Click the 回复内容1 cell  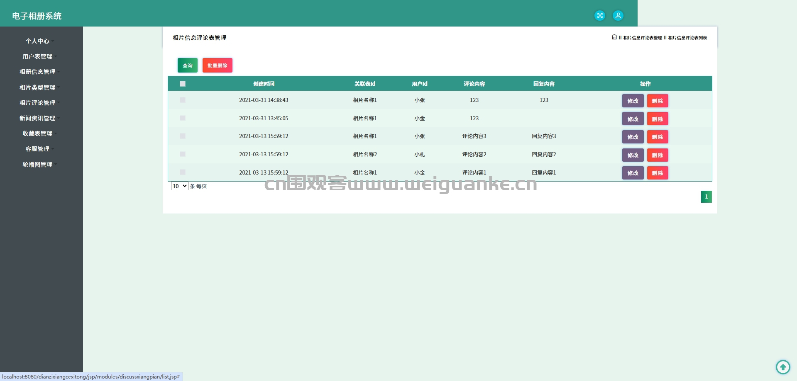coord(544,172)
